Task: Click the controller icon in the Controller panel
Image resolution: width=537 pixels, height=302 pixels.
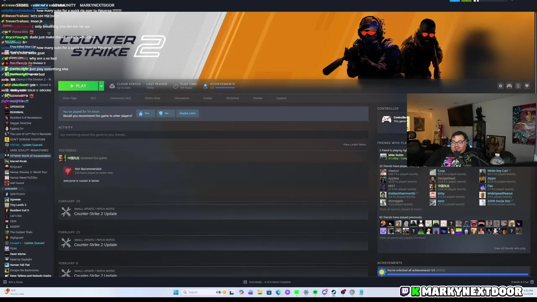Action: (x=386, y=120)
